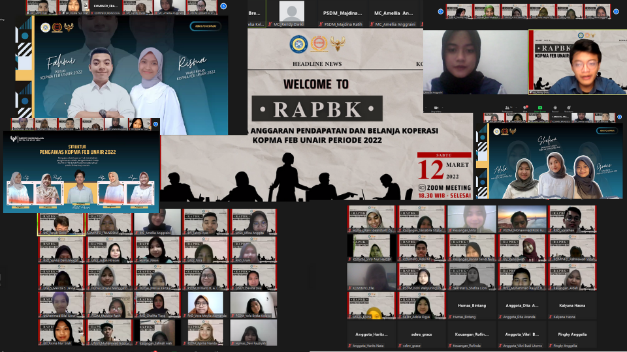The height and width of the screenshot is (352, 627).
Task: Select MC_Rendy Dwiki avatar tile at top
Action: tap(291, 14)
